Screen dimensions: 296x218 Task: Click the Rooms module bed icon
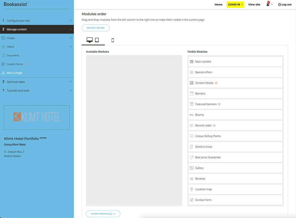pyautogui.click(x=192, y=115)
